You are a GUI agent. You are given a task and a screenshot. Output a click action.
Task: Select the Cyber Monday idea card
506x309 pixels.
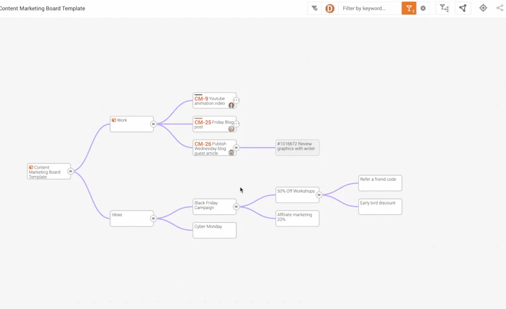tap(215, 230)
